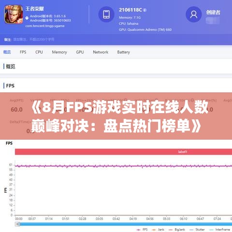Viewport: 232px width, 232px height.
Task: Click the info icon next to 2106118C
Action: (145, 10)
